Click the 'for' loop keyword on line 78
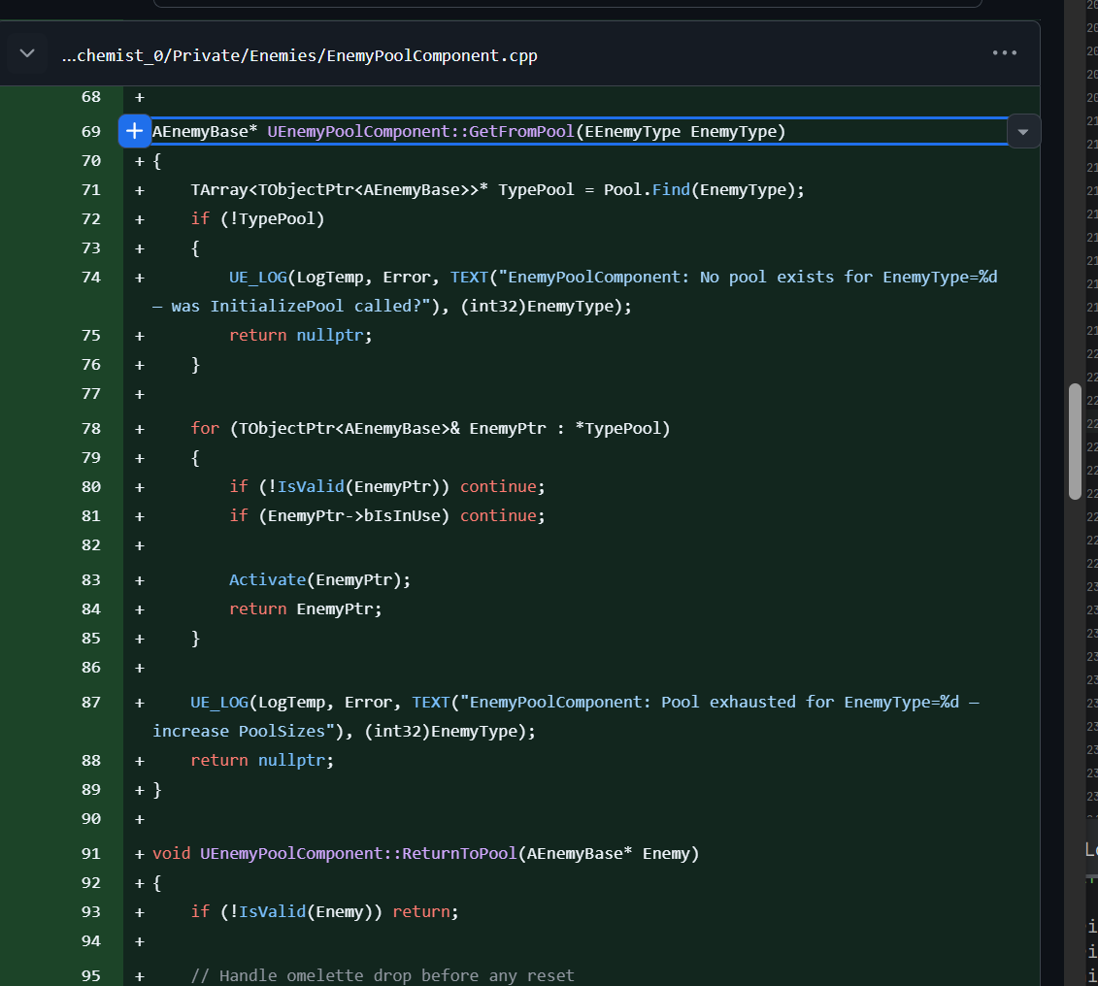Screen dimensions: 1098x986 (x=205, y=428)
